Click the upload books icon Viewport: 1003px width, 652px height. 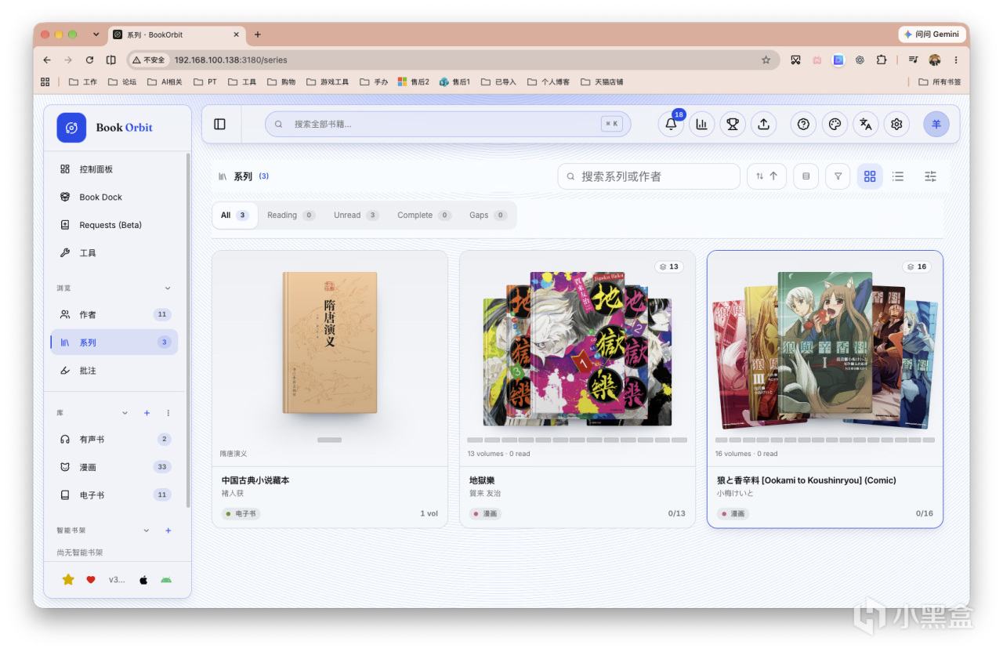pyautogui.click(x=763, y=124)
